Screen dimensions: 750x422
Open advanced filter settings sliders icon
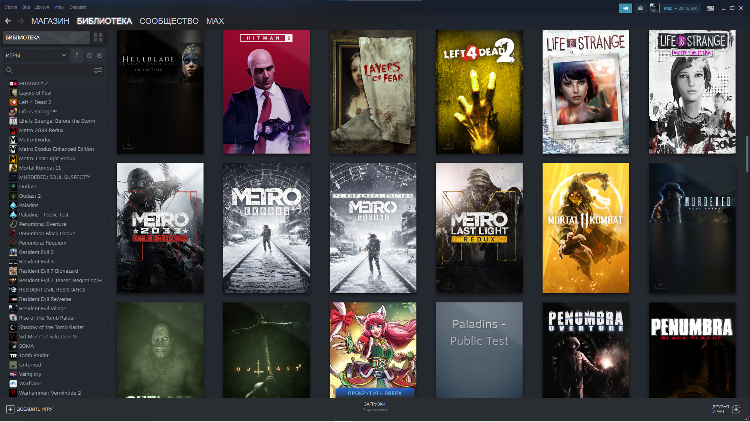click(98, 70)
